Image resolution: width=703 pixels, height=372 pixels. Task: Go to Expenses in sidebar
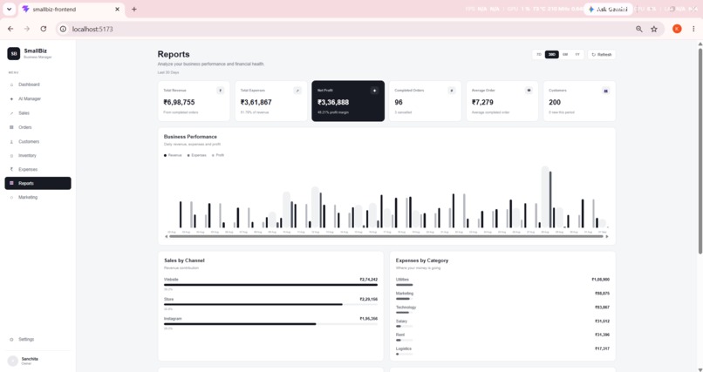pyautogui.click(x=38, y=170)
